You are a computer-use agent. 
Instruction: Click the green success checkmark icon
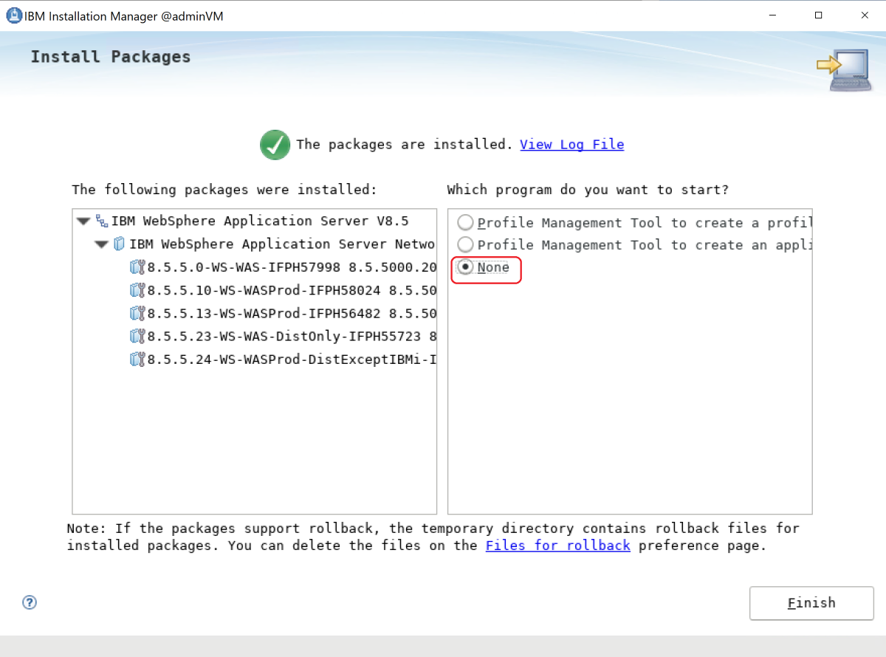[x=275, y=145]
